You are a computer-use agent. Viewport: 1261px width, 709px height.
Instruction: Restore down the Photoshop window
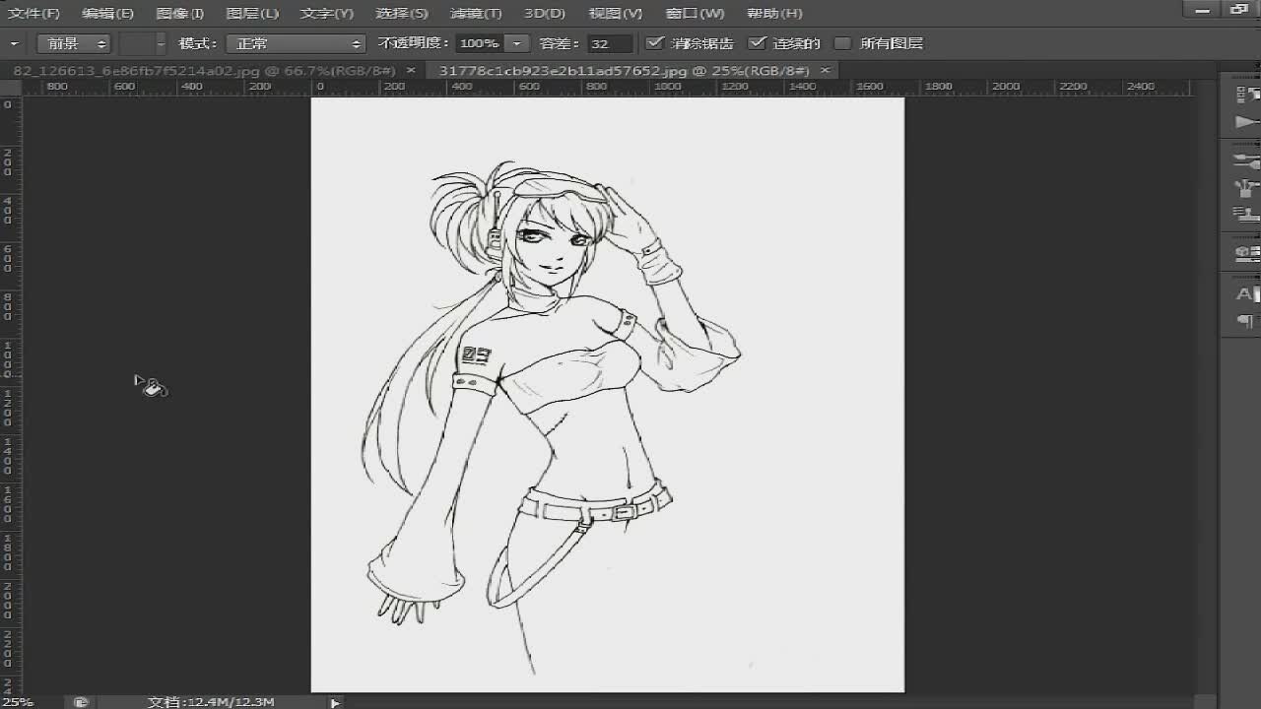pos(1239,8)
